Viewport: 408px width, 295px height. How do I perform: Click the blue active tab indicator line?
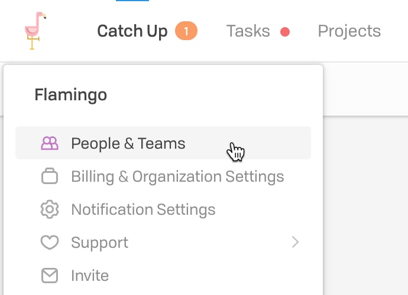click(x=132, y=1)
